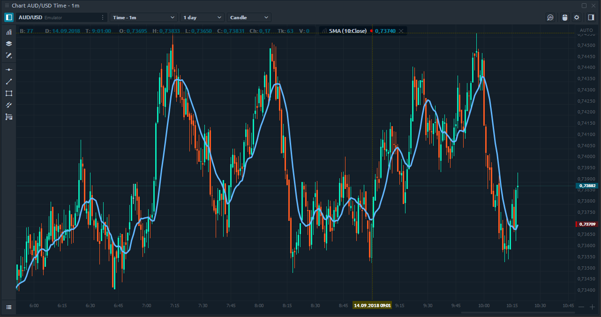Click the AUTO price scale button
This screenshot has width=601, height=317.
pyautogui.click(x=586, y=30)
